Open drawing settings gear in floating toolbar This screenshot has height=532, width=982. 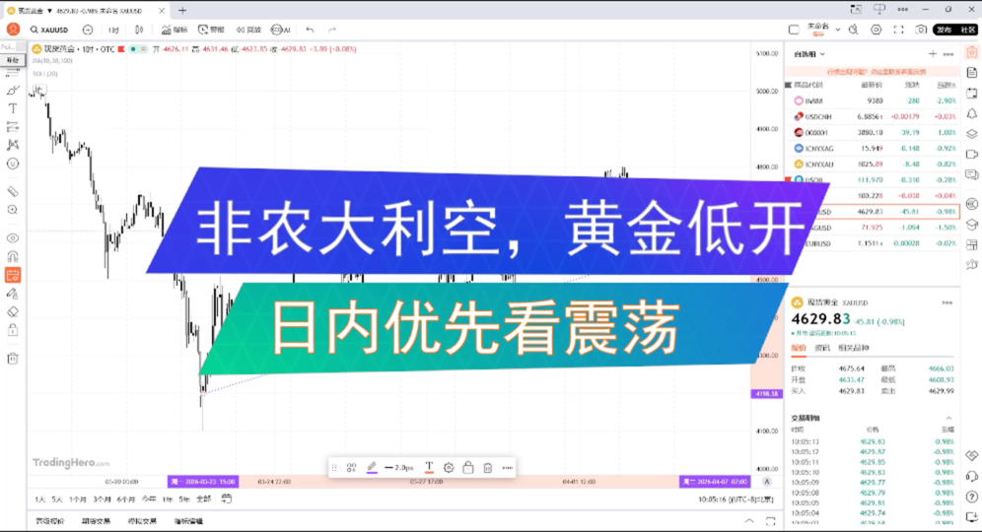tap(449, 468)
